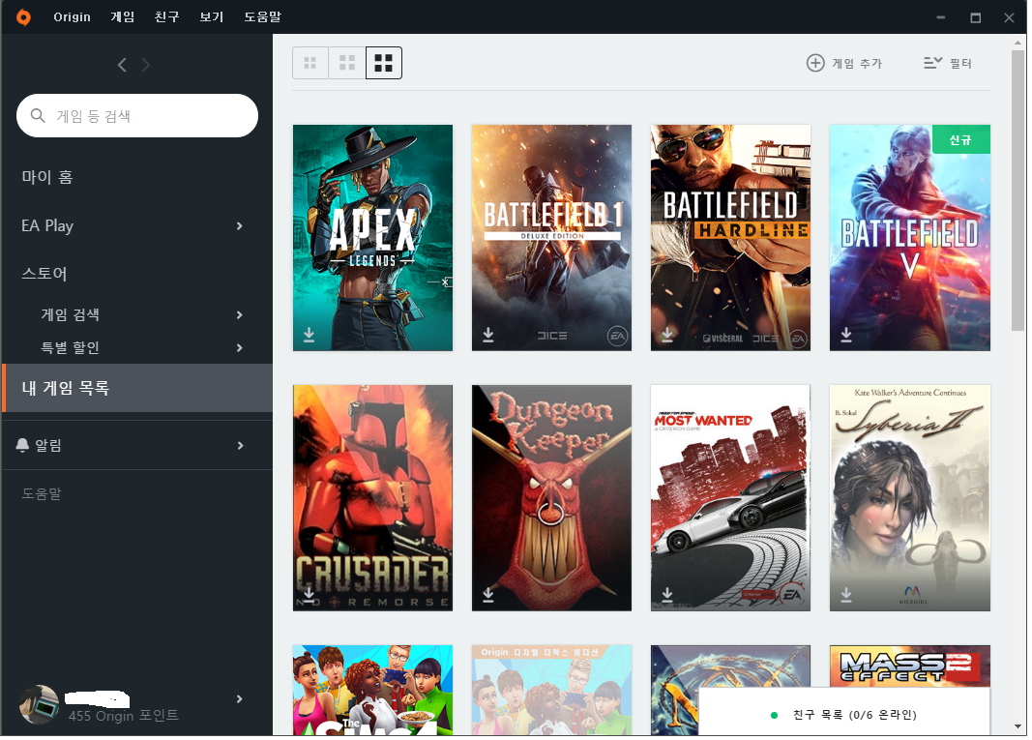Click the scrollbar up arrow

pos(1017,43)
